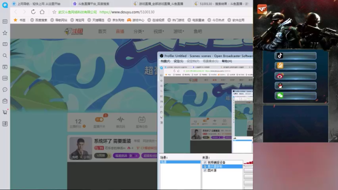Click the streamer avatar thumbnail

tap(81, 148)
